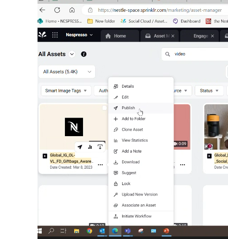Click the Edge browser taskbar icon

coord(115,231)
